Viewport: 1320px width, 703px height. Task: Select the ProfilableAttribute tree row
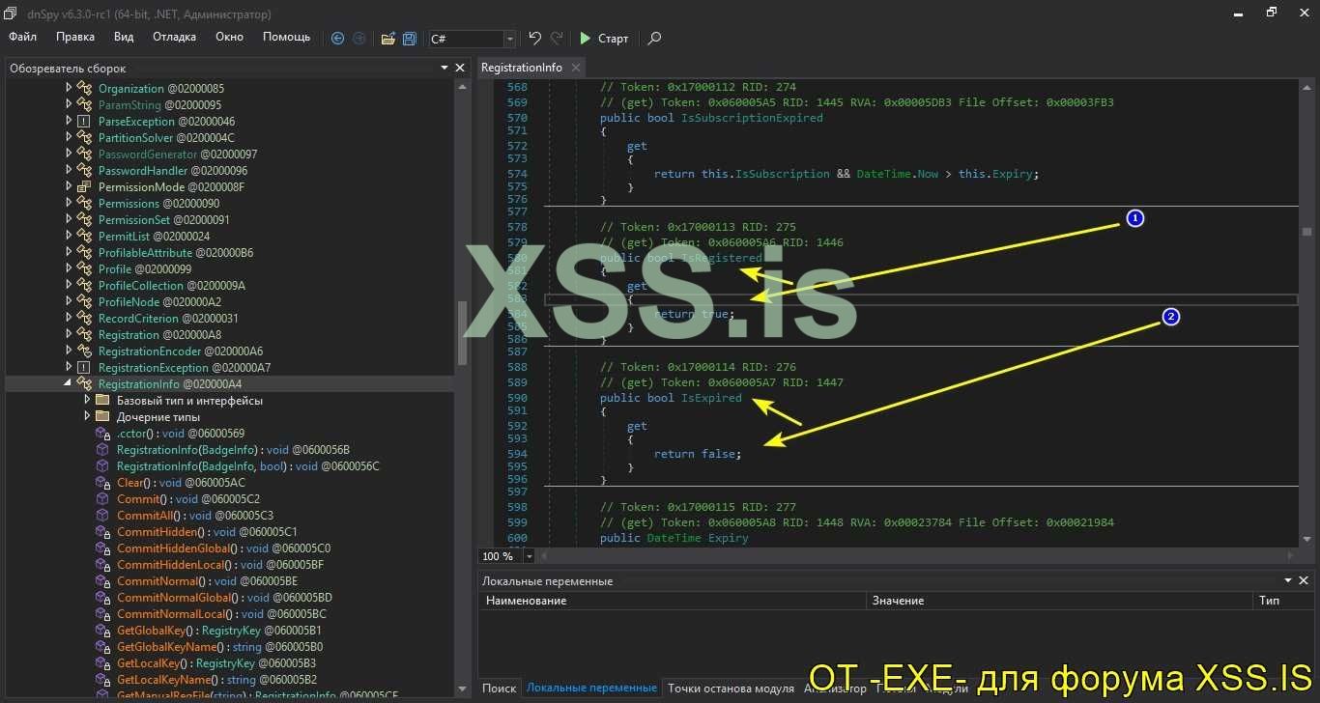[176, 253]
